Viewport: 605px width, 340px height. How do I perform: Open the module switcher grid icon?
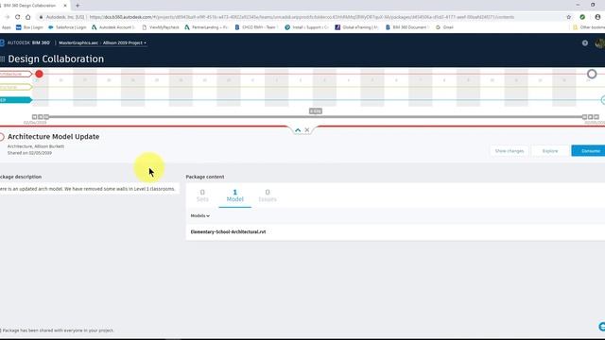point(2,59)
